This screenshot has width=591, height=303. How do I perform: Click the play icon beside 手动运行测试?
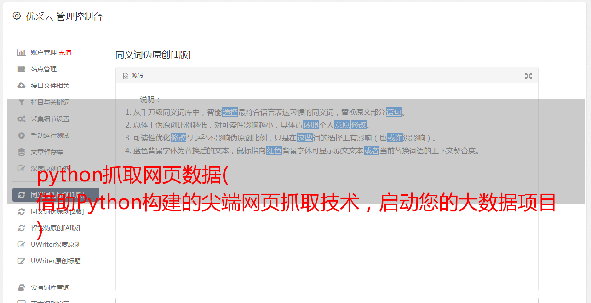point(21,135)
